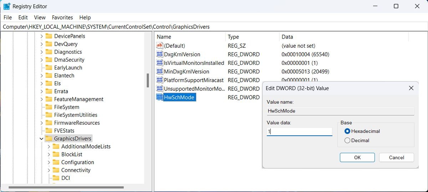The height and width of the screenshot is (192, 428).
Task: Click the 0x00010004 (65540) data value
Action: (x=305, y=54)
